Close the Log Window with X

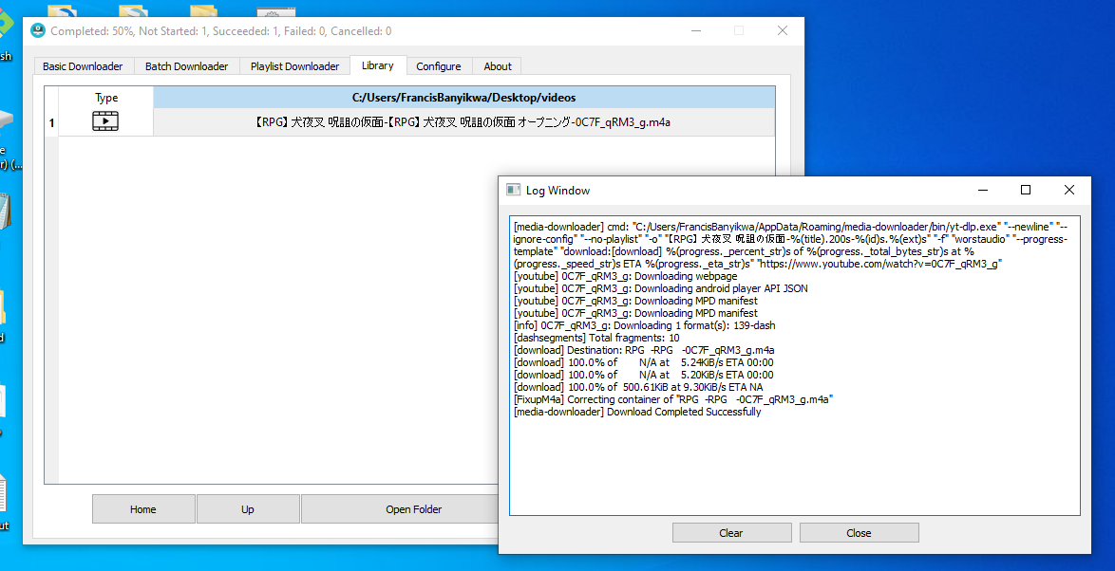click(x=1068, y=190)
